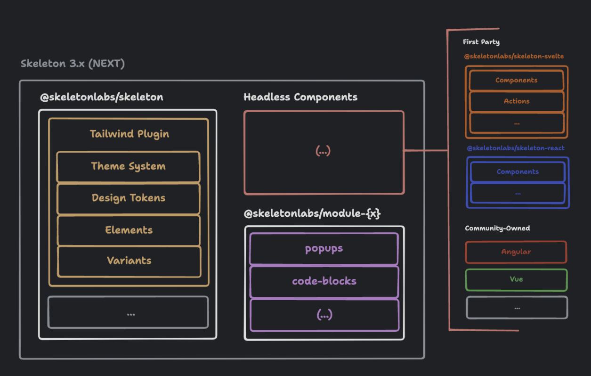Viewport: 591px width, 376px height.
Task: Click the Components box under skeleton-svelte
Action: click(x=516, y=80)
